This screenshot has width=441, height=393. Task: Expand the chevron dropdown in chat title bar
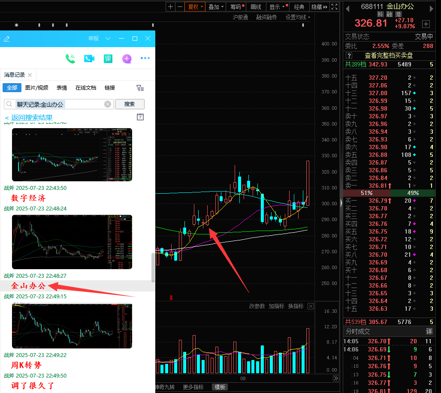[x=108, y=39]
